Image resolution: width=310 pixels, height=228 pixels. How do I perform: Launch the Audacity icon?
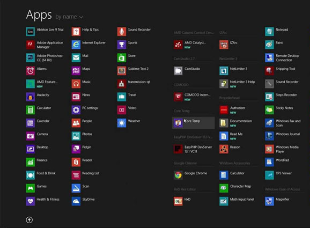tap(30, 97)
